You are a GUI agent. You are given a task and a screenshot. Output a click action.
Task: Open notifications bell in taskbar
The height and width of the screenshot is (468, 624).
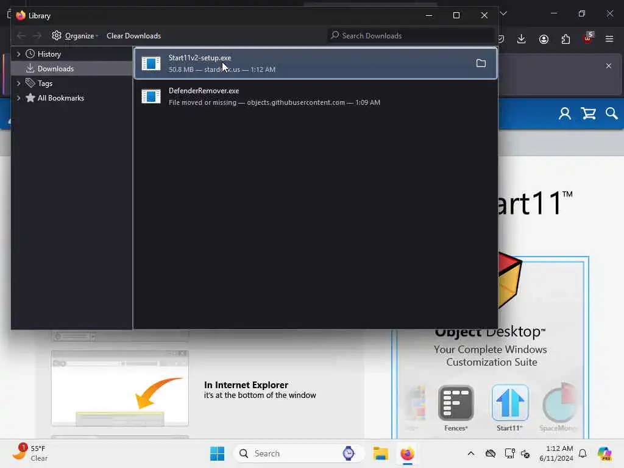(x=583, y=453)
